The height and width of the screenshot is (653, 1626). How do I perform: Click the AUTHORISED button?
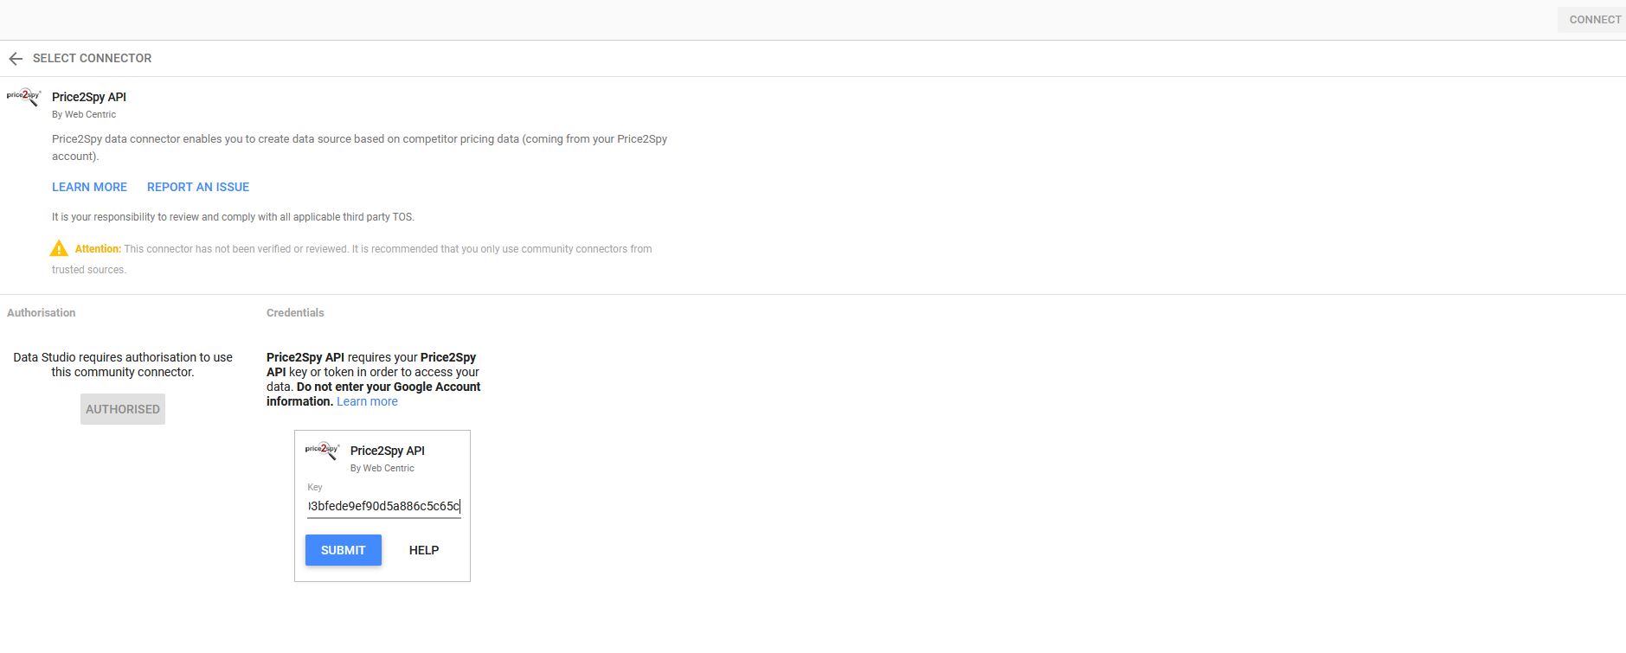point(123,409)
